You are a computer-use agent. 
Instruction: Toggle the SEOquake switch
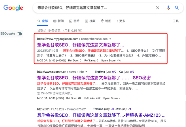click(19, 34)
